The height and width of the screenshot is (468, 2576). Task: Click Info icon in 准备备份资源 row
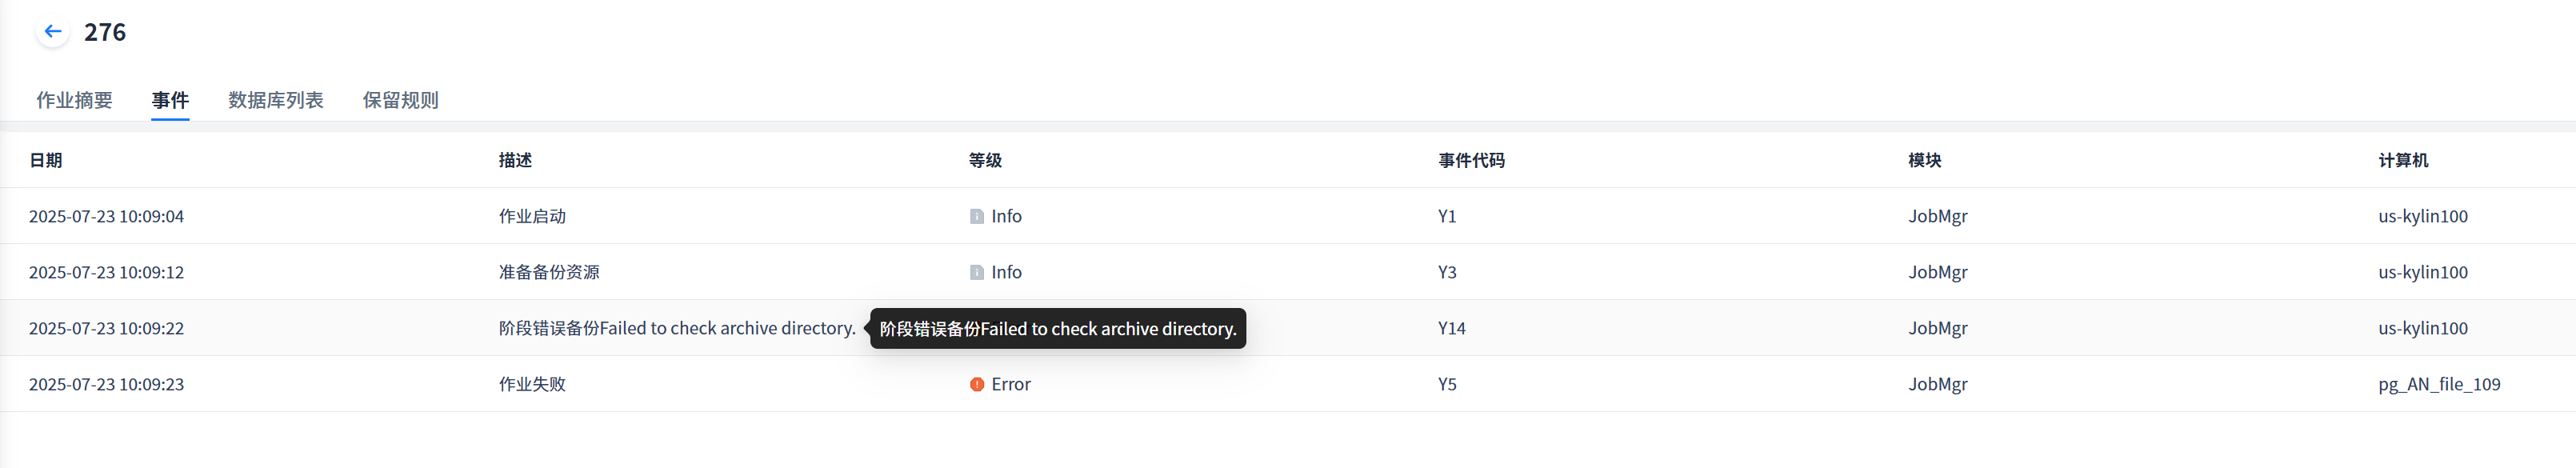pyautogui.click(x=977, y=272)
